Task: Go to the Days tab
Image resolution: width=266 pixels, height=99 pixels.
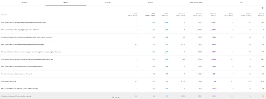Action: [x=242, y=3]
